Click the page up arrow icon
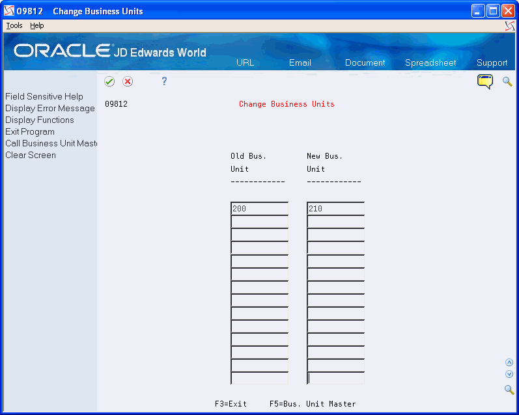This screenshot has height=415, width=519. click(509, 362)
